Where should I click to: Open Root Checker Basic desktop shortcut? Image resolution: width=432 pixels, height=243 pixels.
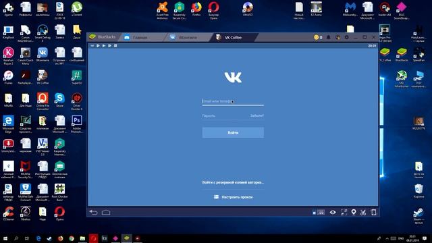(59, 192)
